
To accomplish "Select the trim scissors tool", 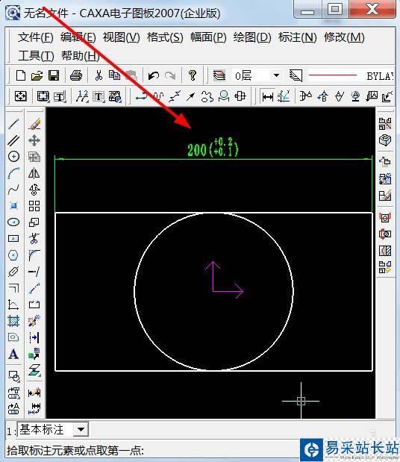I will click(34, 238).
